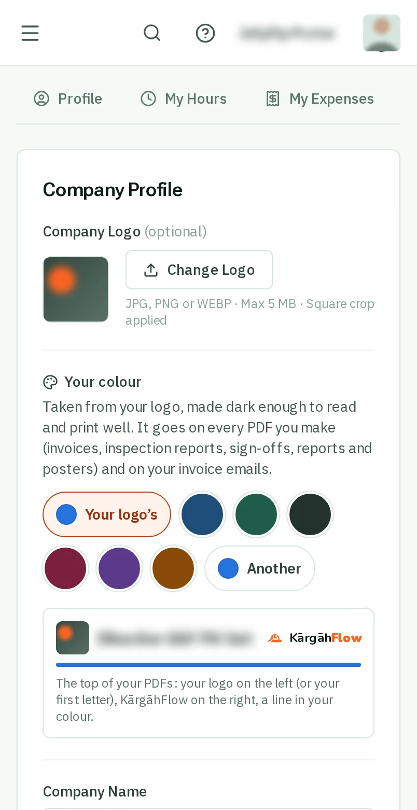
Task: Click the clock icon next to My Hours
Action: [148, 99]
